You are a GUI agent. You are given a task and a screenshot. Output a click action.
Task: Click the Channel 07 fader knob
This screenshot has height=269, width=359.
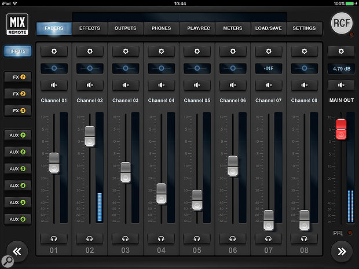(269, 220)
